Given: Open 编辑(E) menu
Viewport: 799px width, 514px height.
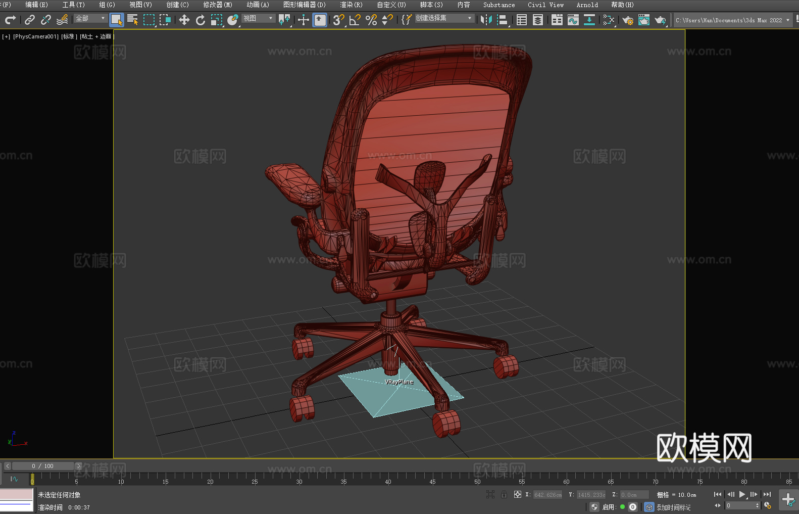Looking at the screenshot, I should pyautogui.click(x=36, y=5).
